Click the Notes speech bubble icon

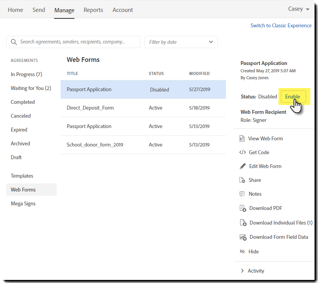pyautogui.click(x=242, y=194)
